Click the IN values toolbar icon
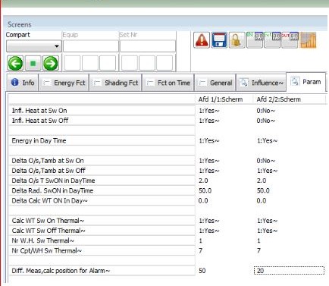 (255, 40)
